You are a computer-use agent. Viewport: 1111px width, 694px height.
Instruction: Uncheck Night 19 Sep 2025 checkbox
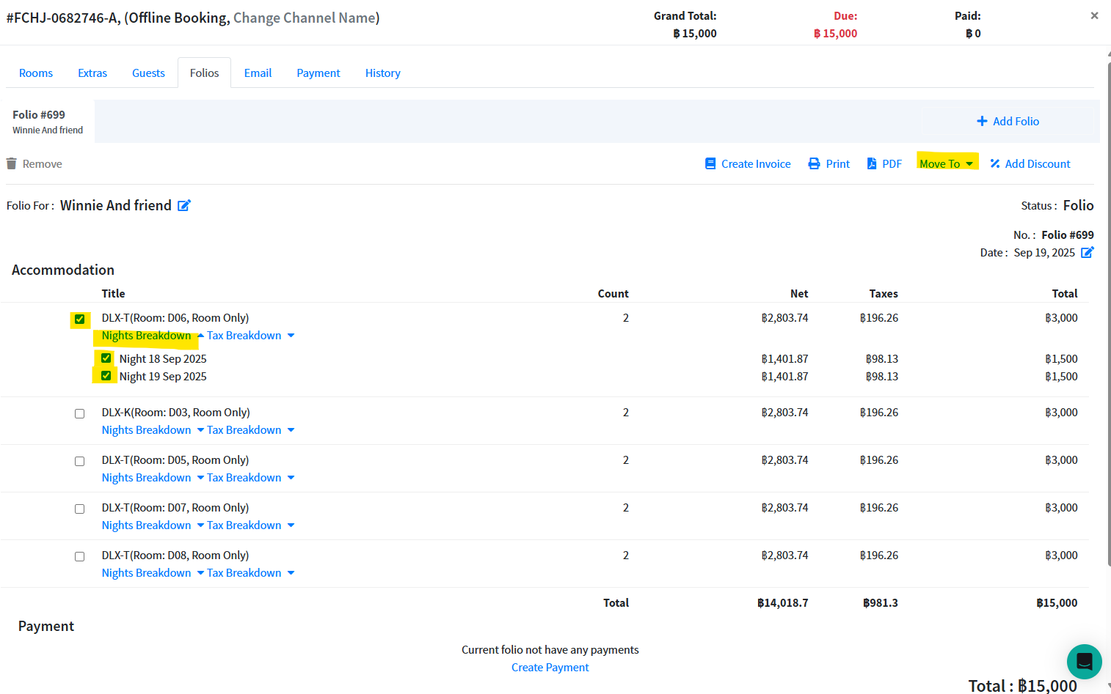click(x=106, y=376)
